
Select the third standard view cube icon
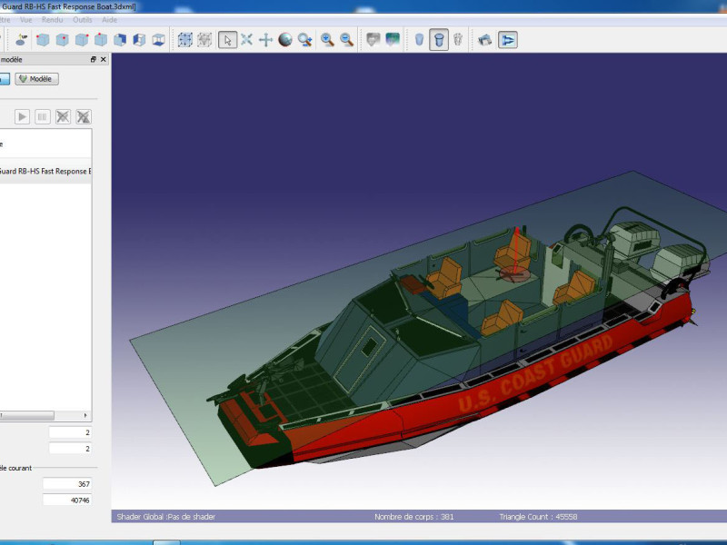(82, 40)
